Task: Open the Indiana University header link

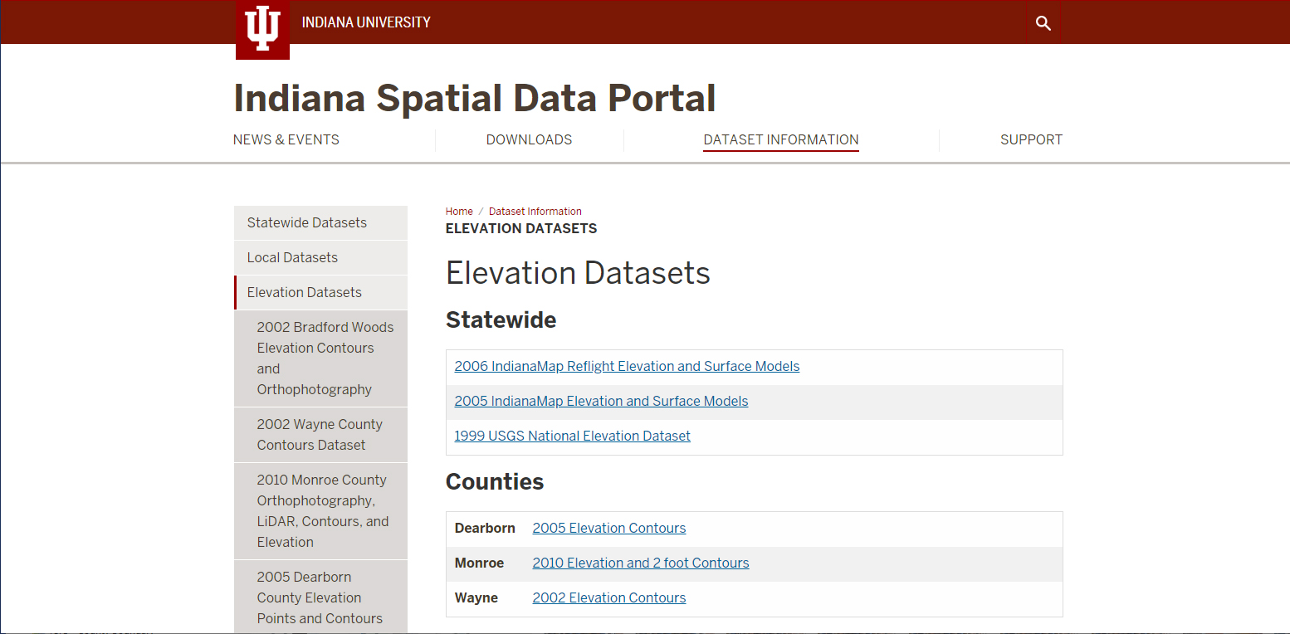Action: tap(366, 22)
